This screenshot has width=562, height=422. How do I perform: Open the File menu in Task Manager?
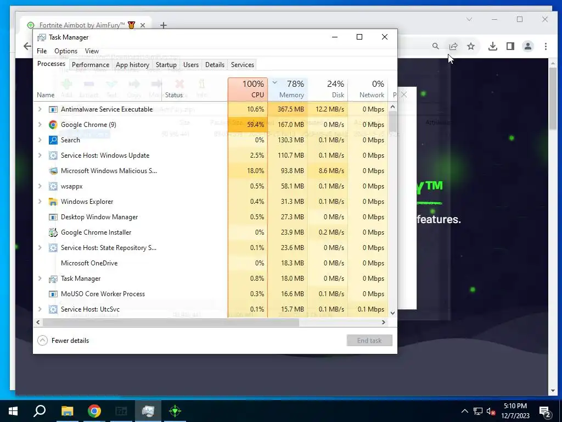tap(42, 51)
